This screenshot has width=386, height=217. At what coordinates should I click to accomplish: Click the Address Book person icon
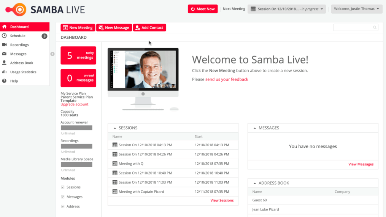click(x=5, y=63)
